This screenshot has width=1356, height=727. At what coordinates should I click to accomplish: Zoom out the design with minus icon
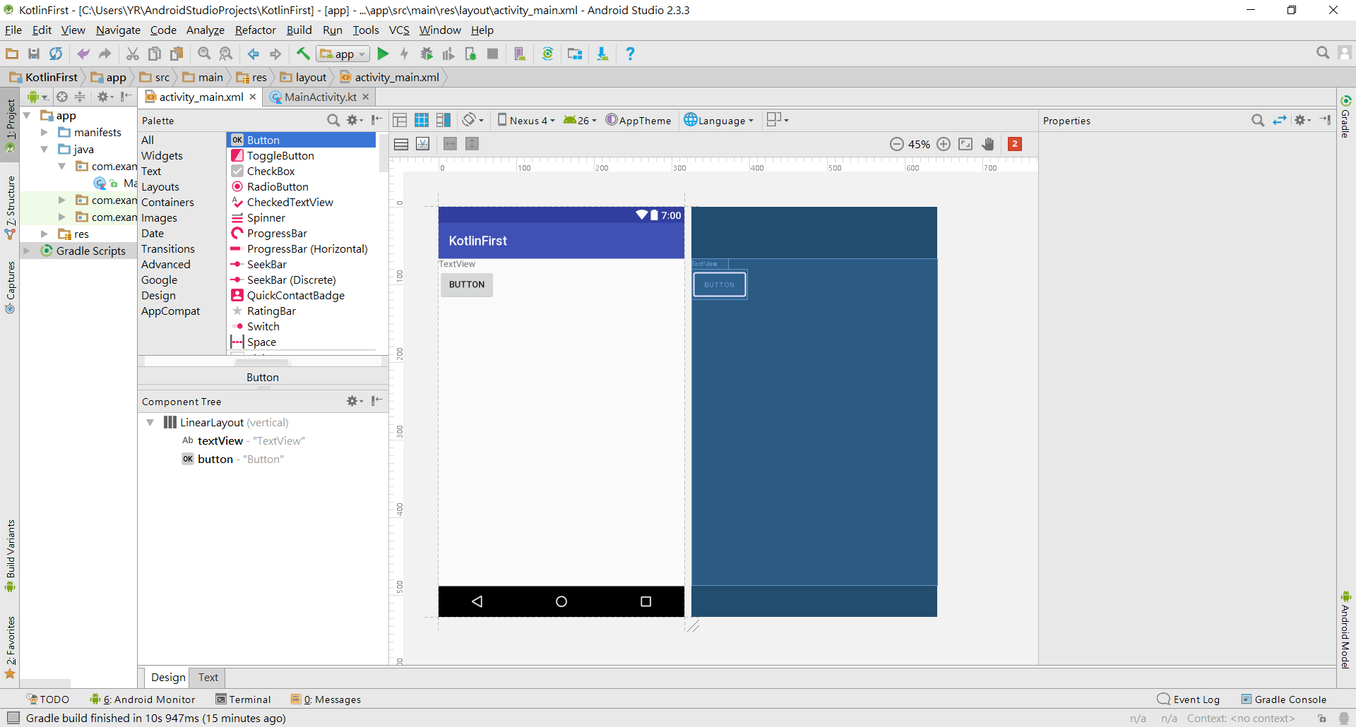[897, 144]
